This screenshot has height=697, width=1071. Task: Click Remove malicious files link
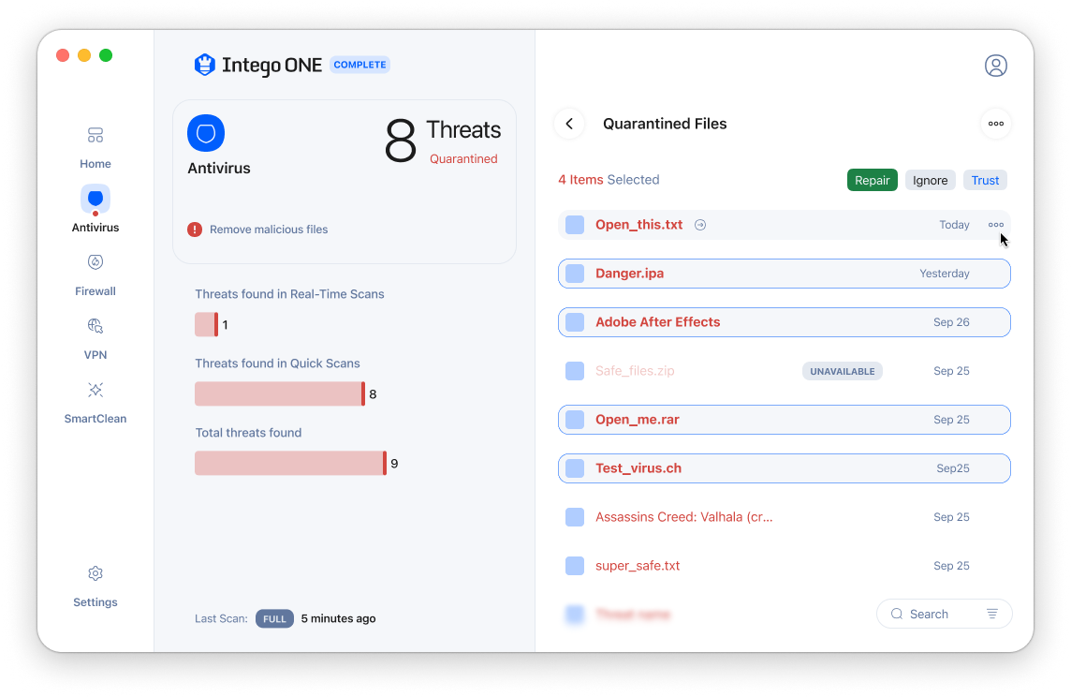269,230
